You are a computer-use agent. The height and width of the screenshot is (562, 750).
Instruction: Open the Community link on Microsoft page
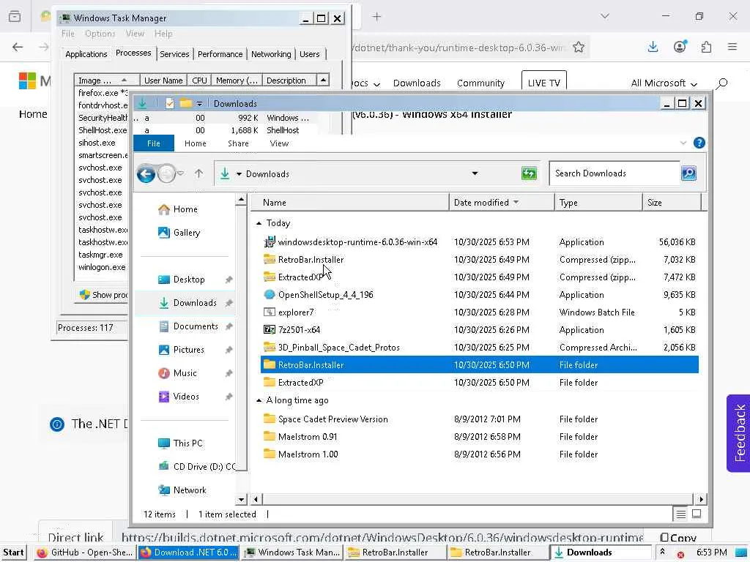[480, 83]
